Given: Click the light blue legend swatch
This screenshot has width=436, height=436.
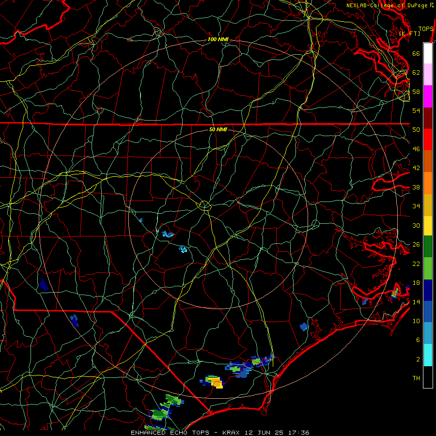Looking at the screenshot, I should [428, 333].
